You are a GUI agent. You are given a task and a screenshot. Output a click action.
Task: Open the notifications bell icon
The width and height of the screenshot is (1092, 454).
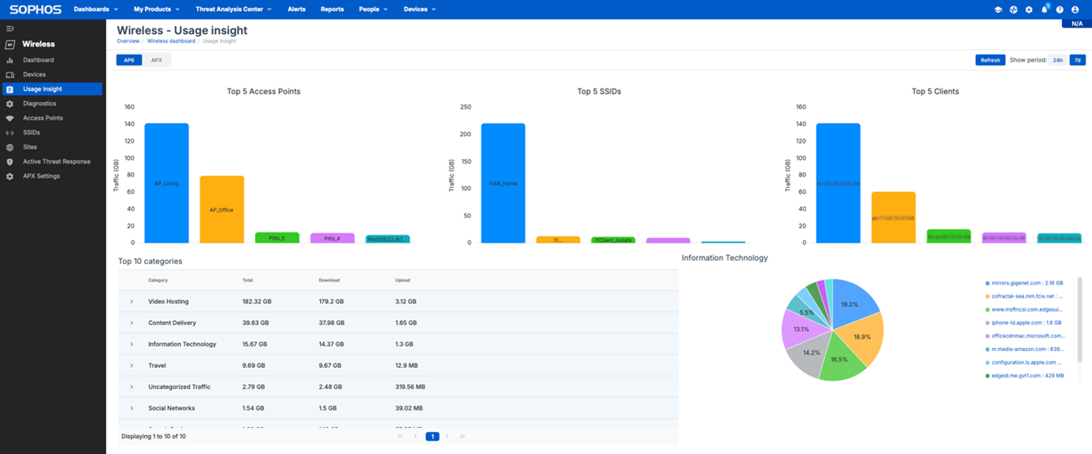click(1044, 9)
